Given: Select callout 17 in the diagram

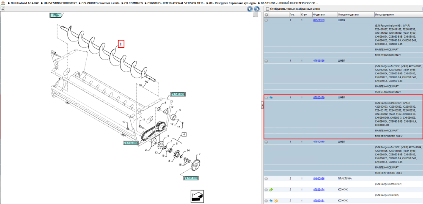Looking at the screenshot, I should (178, 127).
